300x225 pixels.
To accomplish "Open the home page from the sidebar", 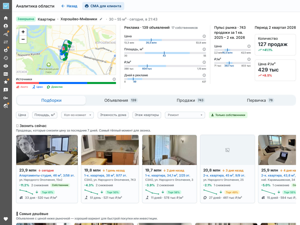I will tap(6, 18).
